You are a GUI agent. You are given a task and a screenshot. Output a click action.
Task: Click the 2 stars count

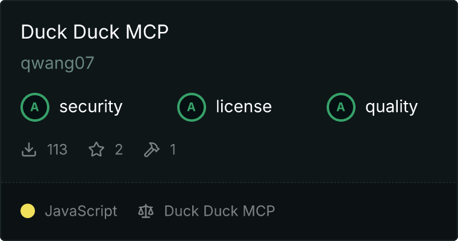(119, 149)
